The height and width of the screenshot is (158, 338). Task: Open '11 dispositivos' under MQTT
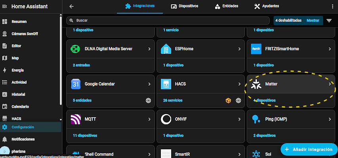click(x=85, y=135)
